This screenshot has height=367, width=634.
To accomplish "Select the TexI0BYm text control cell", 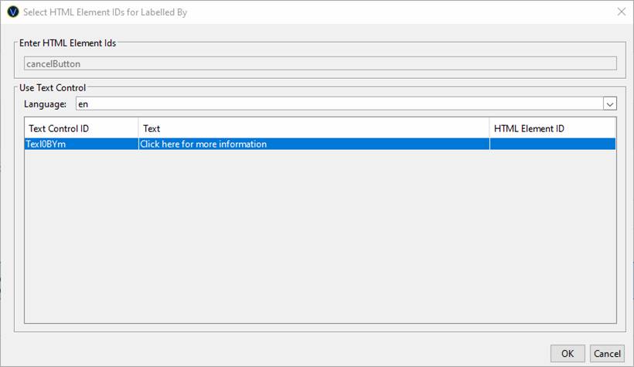I will (x=81, y=144).
